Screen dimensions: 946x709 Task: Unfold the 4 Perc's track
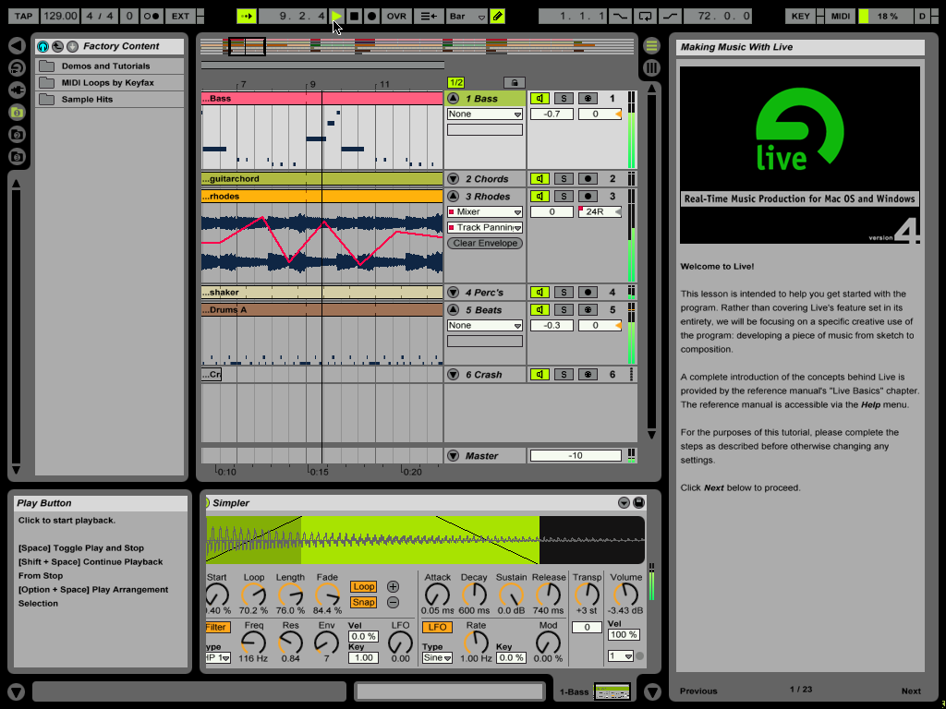[x=453, y=293]
